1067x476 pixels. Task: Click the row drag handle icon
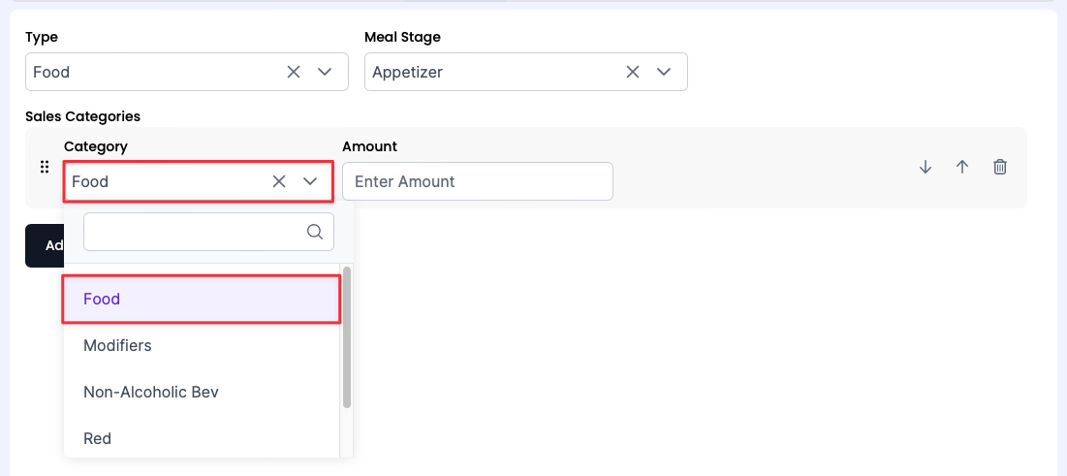(x=44, y=167)
